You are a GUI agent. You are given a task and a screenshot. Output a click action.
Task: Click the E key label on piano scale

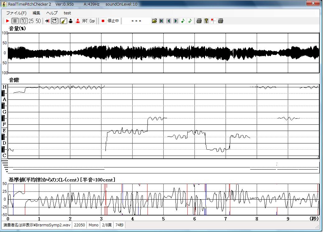click(x=4, y=131)
